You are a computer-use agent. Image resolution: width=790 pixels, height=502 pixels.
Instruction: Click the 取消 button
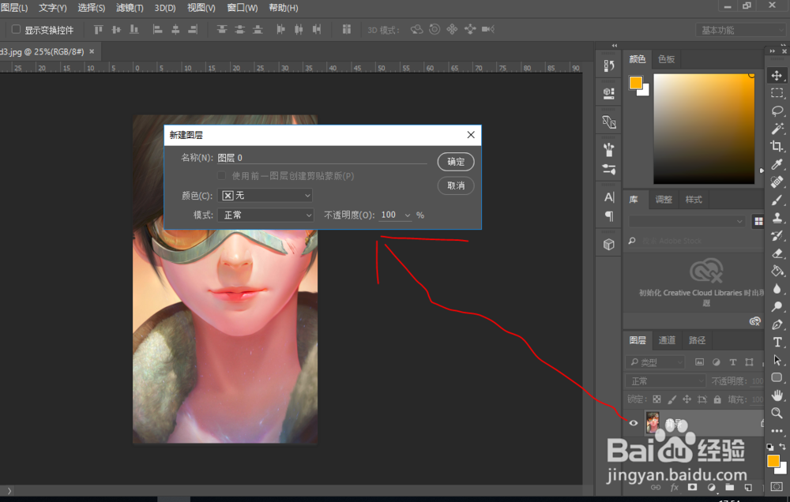tap(456, 185)
